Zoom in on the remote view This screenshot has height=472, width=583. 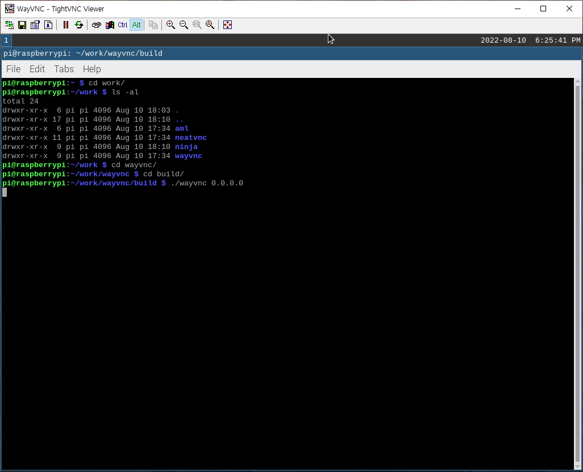(x=170, y=25)
